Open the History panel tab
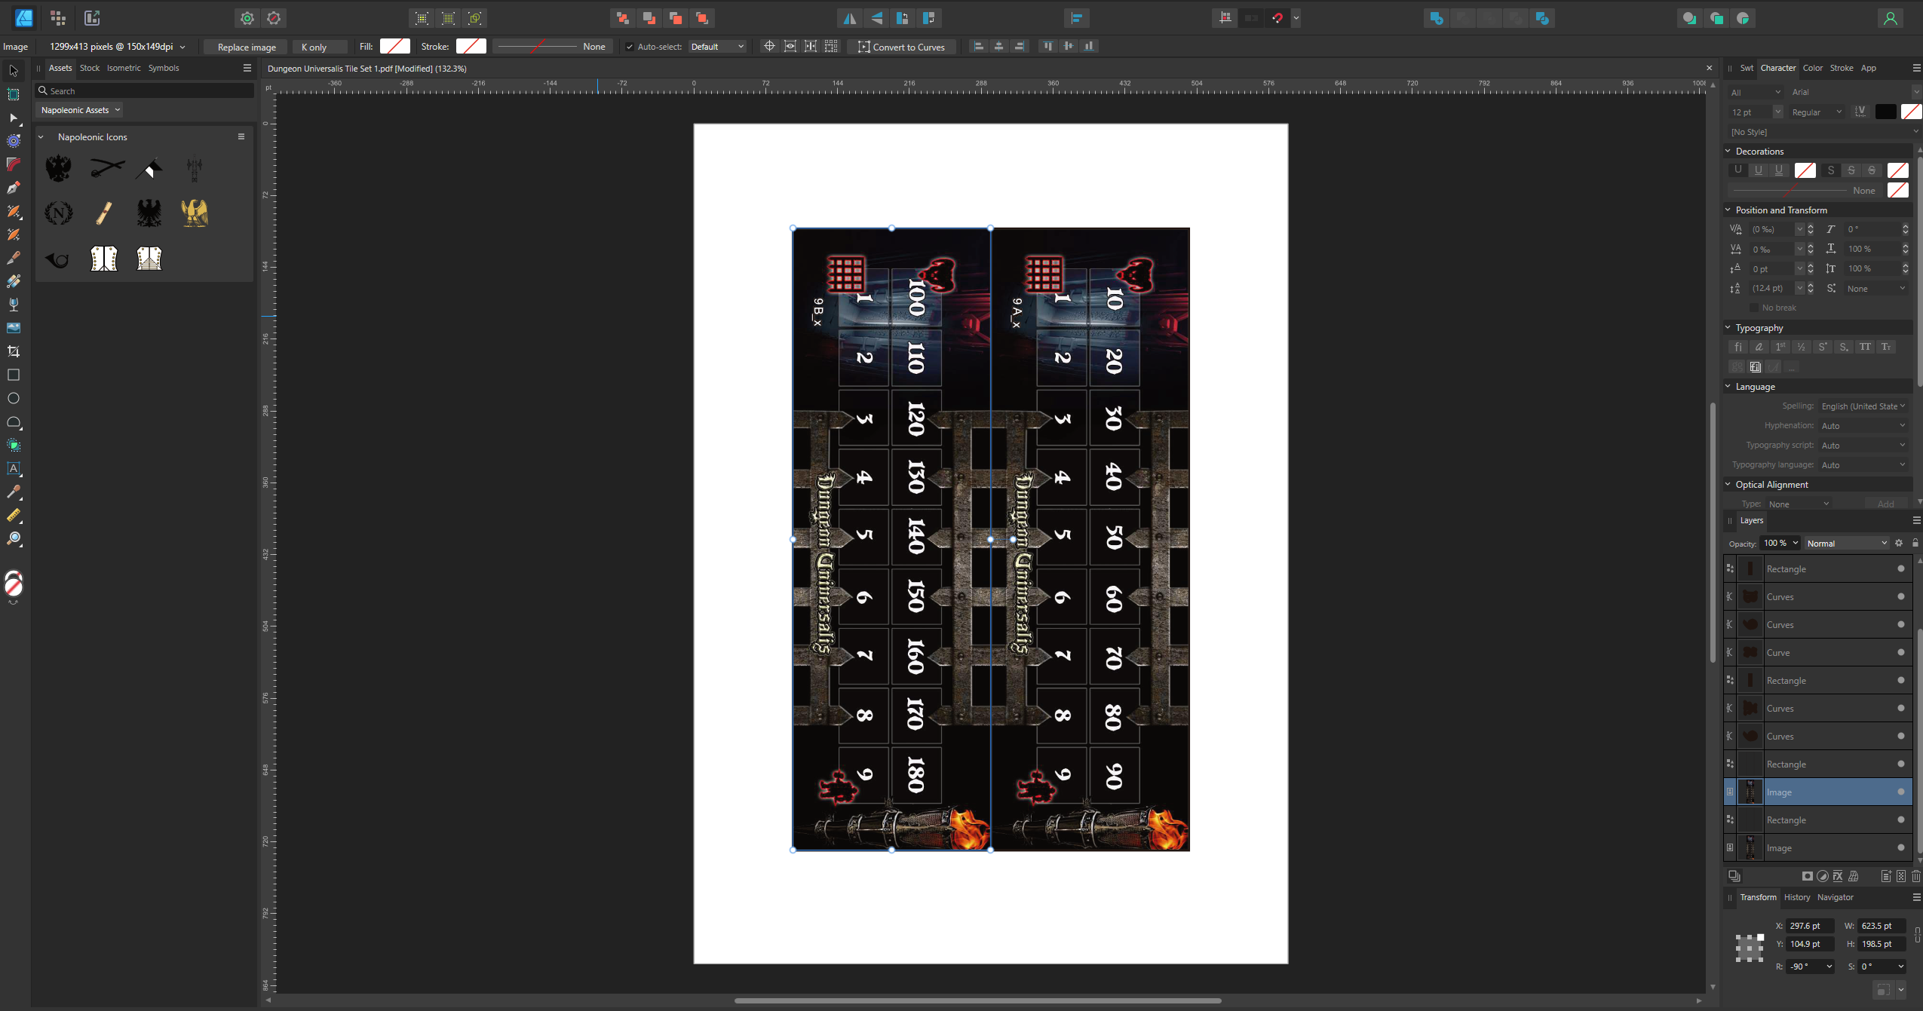The image size is (1923, 1011). pos(1796,897)
